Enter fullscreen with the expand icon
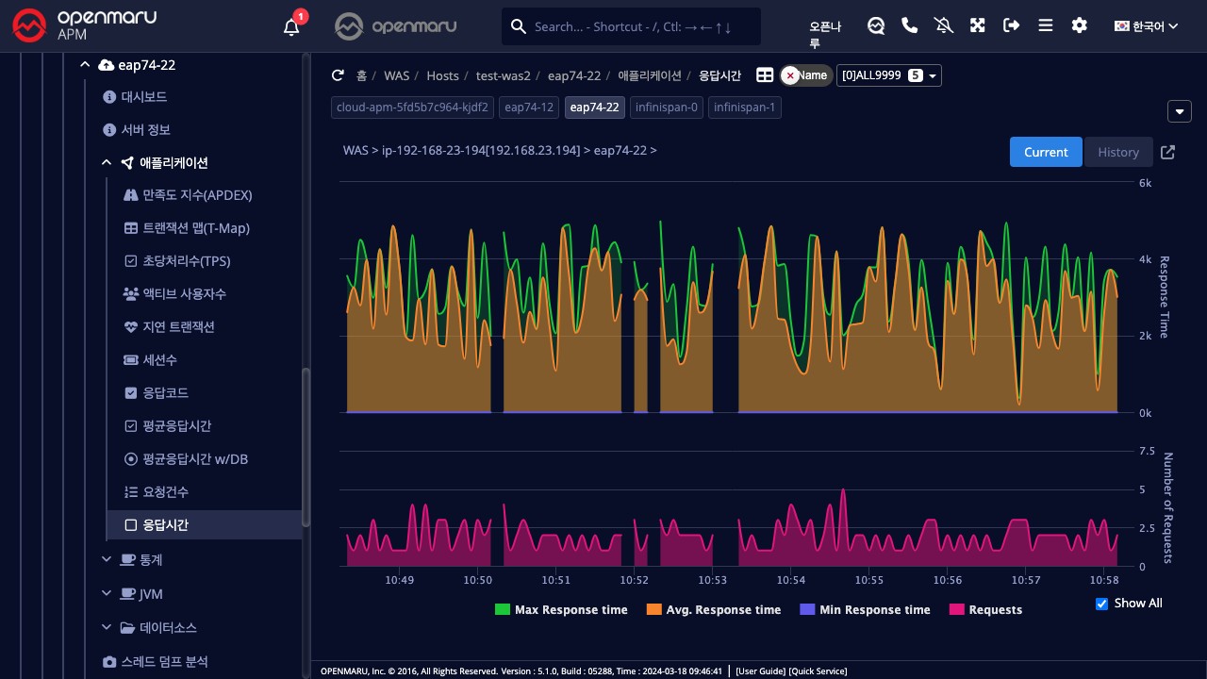Viewport: 1207px width, 679px height. click(978, 25)
